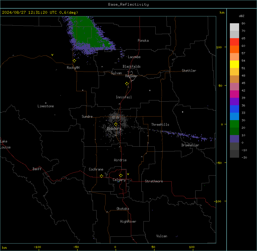Click the Calgary city label
This screenshot has height=251, width=257.
click(x=119, y=180)
